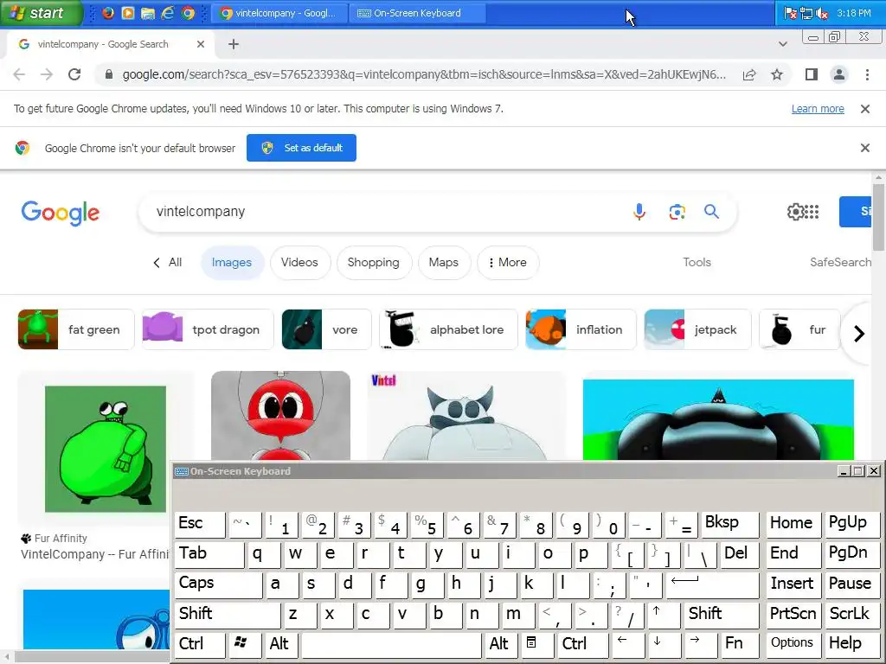Click the Bksp key on keyboard
Viewport: 886px width, 664px height.
[729, 524]
